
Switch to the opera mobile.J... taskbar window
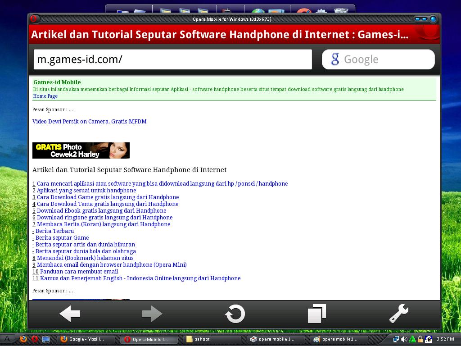276,339
